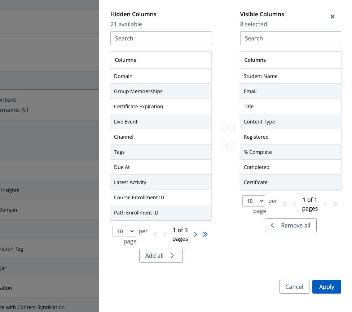352x312 pixels.
Task: Focus the Visible Columns search field
Action: pyautogui.click(x=291, y=38)
